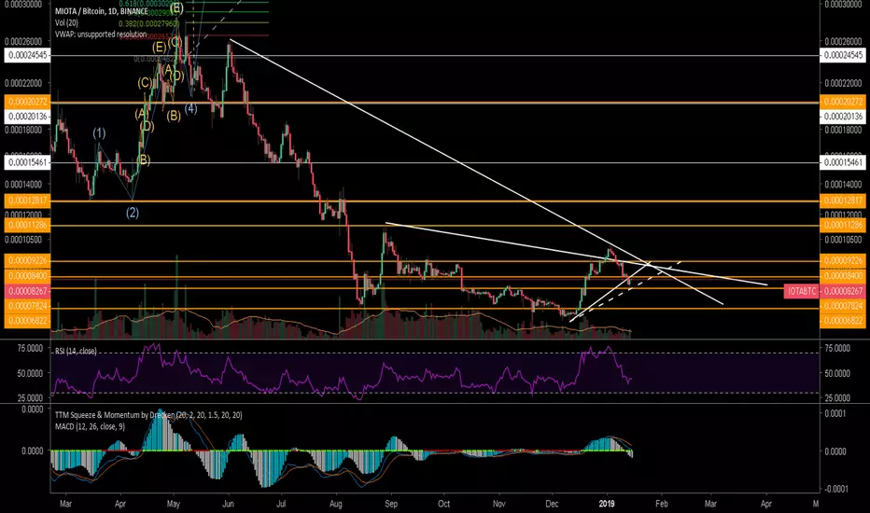
Task: Click the -0.0001 value on the MACD scale
Action: point(835,489)
